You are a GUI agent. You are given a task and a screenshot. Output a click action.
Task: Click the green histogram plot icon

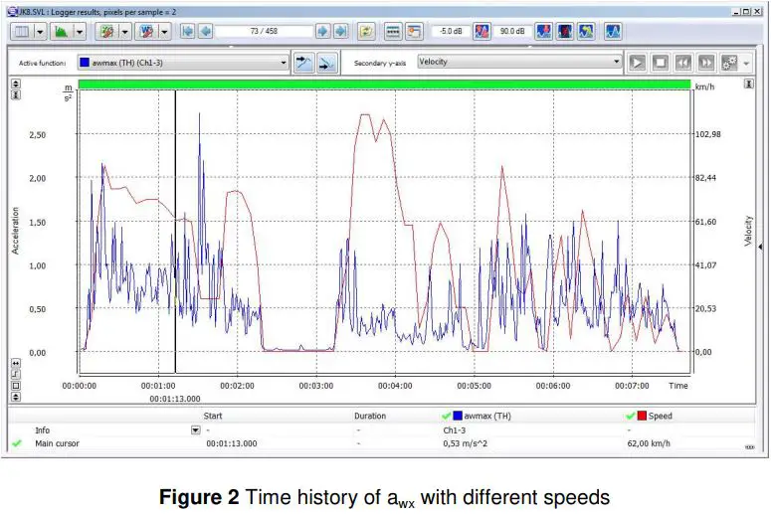pyautogui.click(x=61, y=32)
